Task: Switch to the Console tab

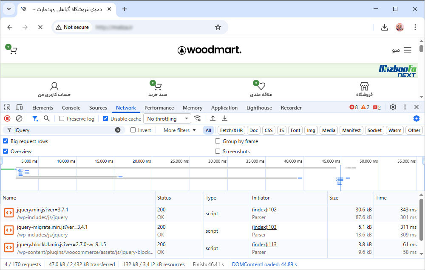Action: click(71, 108)
